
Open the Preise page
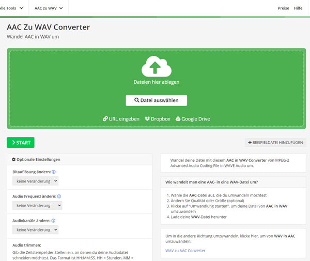point(284,8)
